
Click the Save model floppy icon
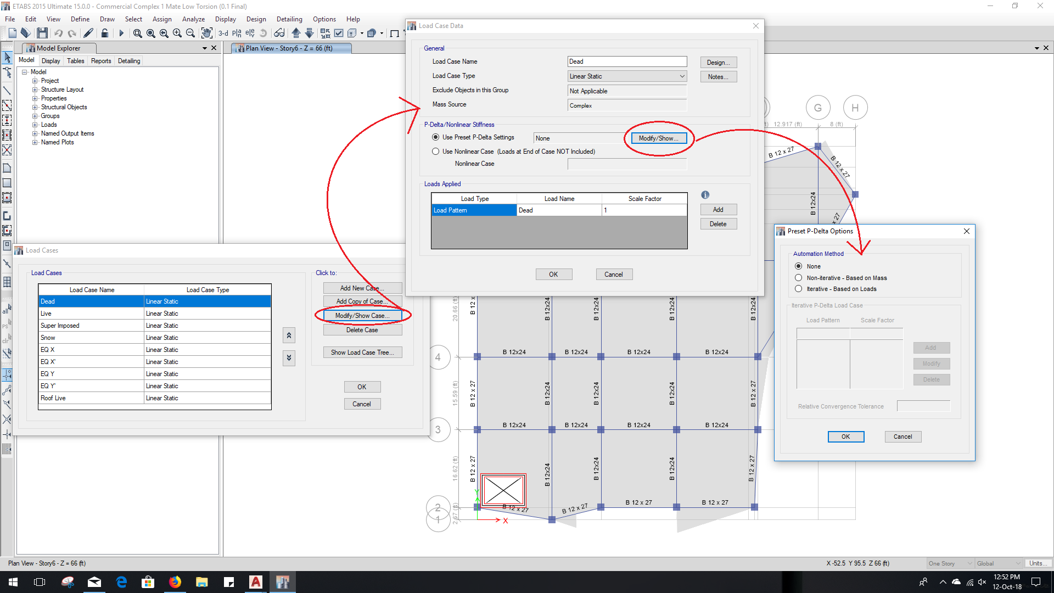42,33
